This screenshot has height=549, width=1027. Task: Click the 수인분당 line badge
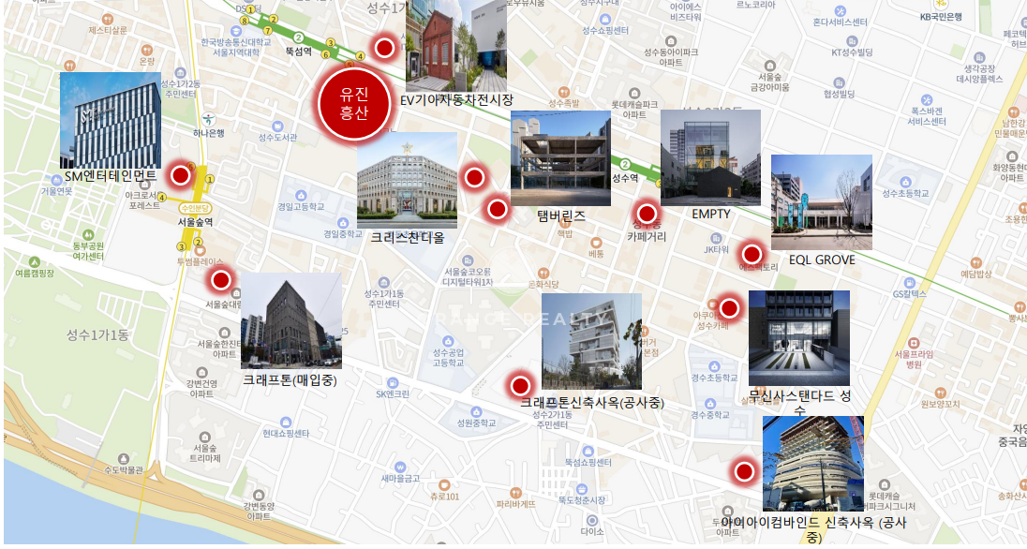[195, 208]
